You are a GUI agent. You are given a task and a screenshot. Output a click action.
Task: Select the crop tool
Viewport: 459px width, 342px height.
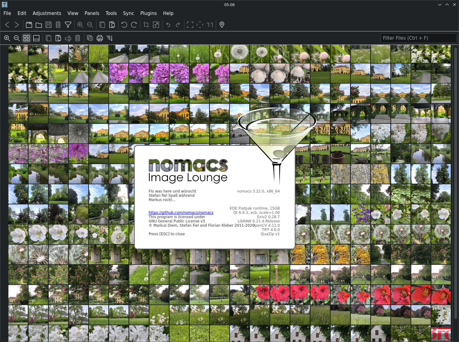[146, 25]
